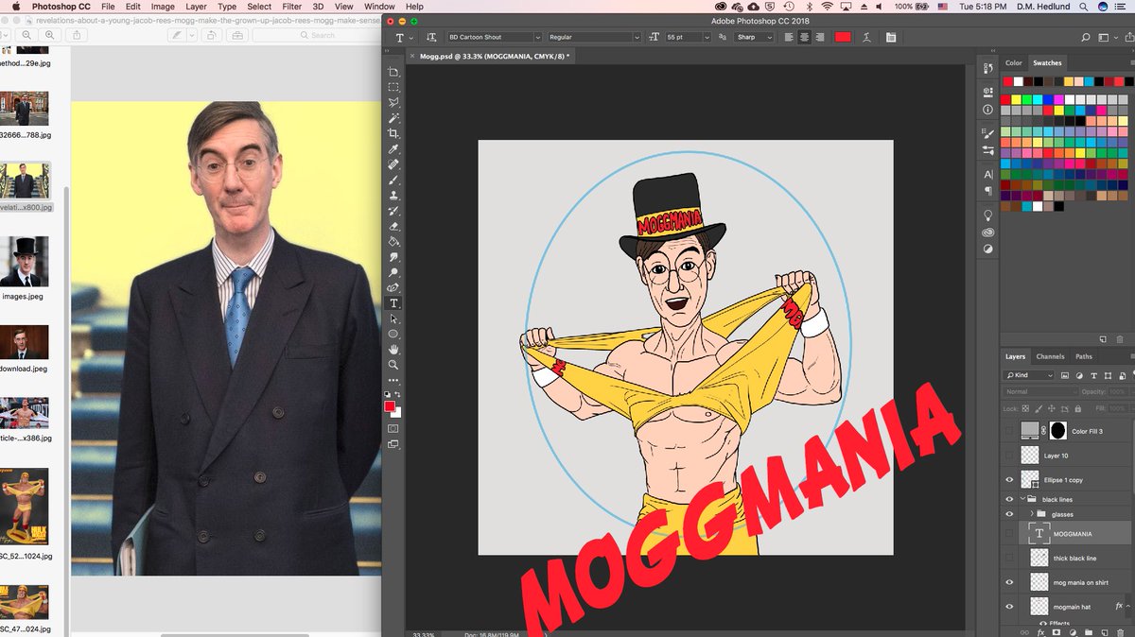Hide the Ellipse 1 copy layer
The width and height of the screenshot is (1135, 637).
[x=1009, y=479]
